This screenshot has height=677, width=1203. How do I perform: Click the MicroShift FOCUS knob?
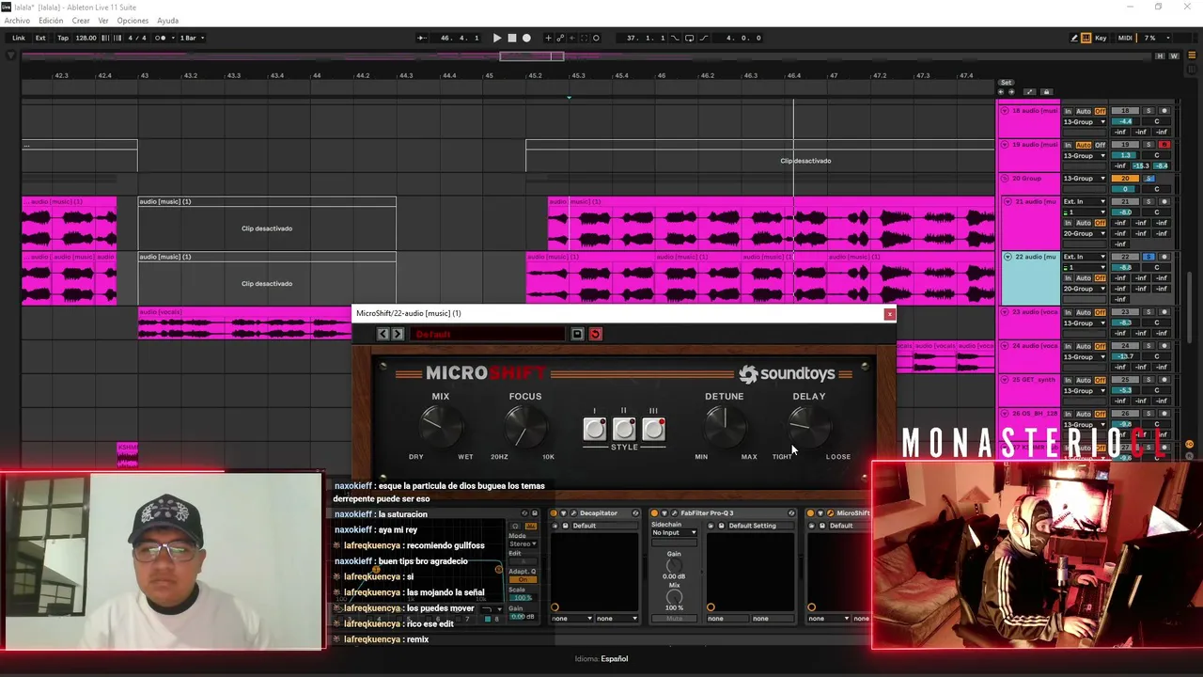click(524, 428)
